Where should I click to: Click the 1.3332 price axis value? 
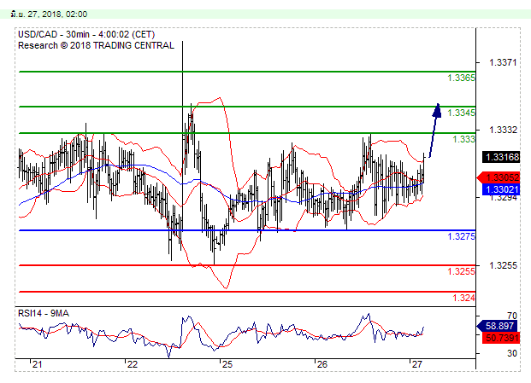[x=503, y=130]
